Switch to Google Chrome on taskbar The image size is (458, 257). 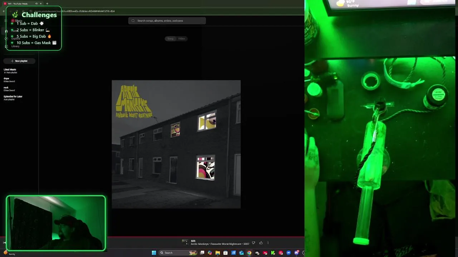pyautogui.click(x=249, y=253)
